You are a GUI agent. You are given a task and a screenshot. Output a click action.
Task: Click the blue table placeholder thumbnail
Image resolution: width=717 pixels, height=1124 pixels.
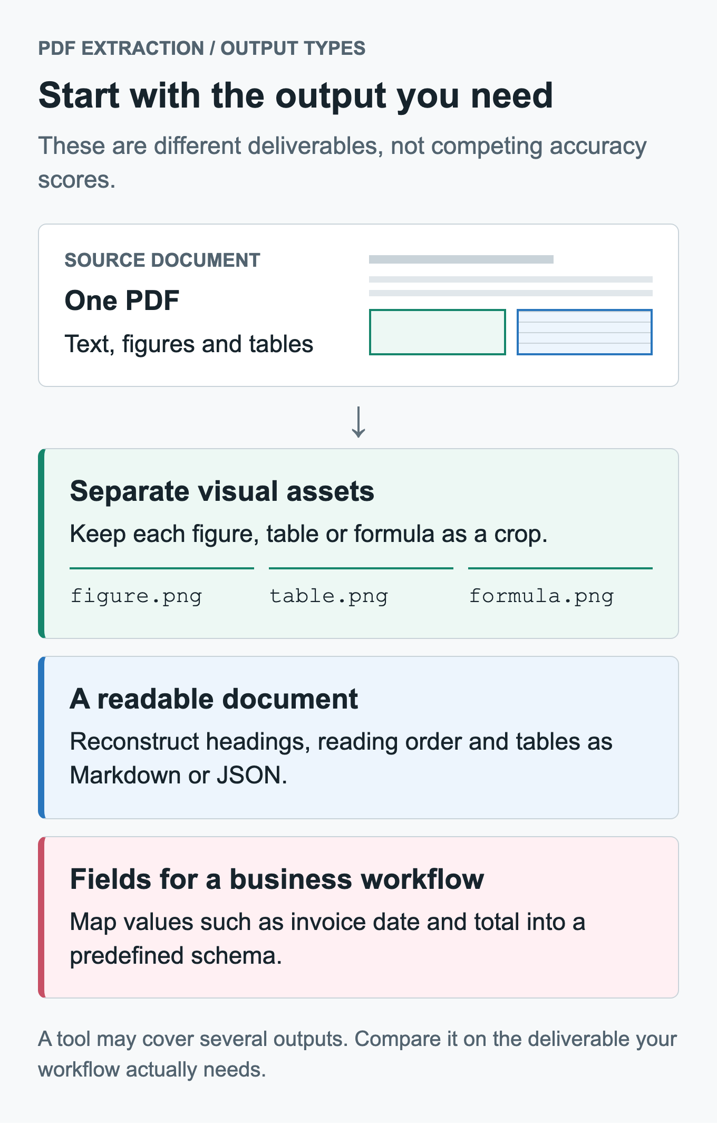pos(584,332)
